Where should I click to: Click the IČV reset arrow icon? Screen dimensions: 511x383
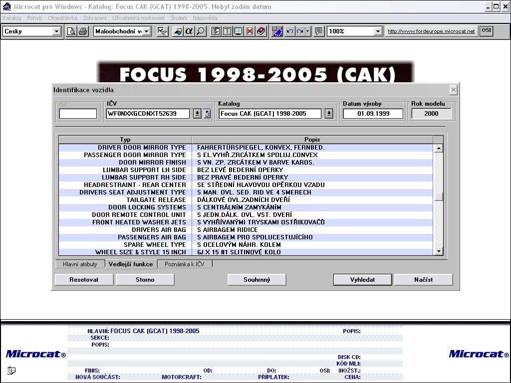[208, 114]
